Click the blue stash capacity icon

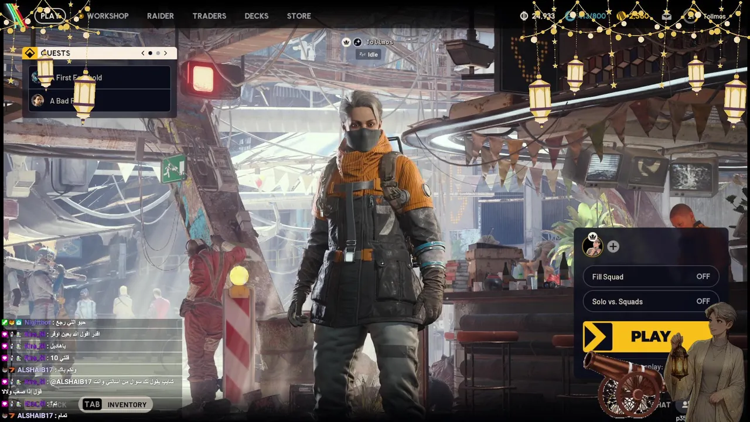tap(570, 16)
